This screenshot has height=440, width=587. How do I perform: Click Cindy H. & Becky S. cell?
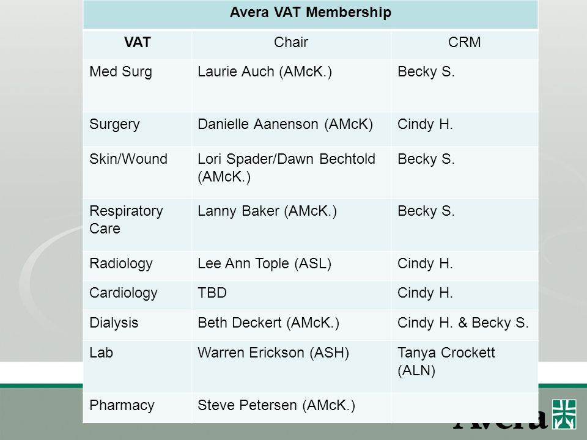[463, 323]
